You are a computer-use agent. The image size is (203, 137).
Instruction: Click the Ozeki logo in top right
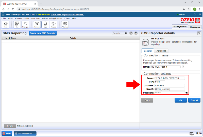click(x=190, y=21)
